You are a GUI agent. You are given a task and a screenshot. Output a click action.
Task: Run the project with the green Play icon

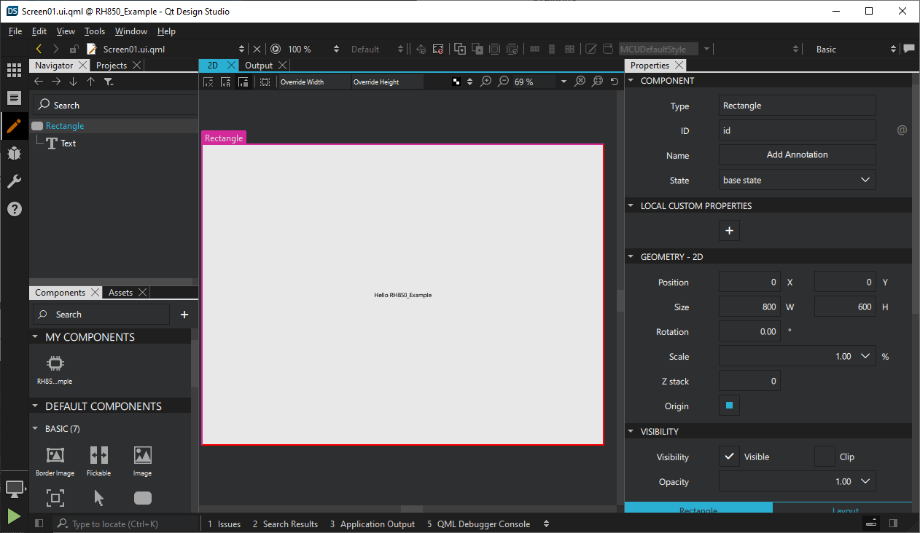coord(13,517)
